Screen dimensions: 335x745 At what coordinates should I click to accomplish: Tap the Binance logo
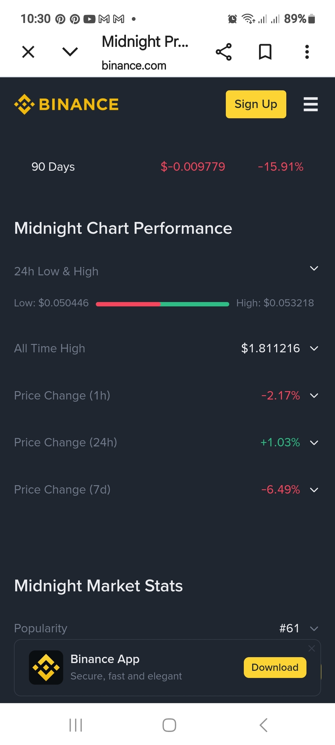coord(66,104)
